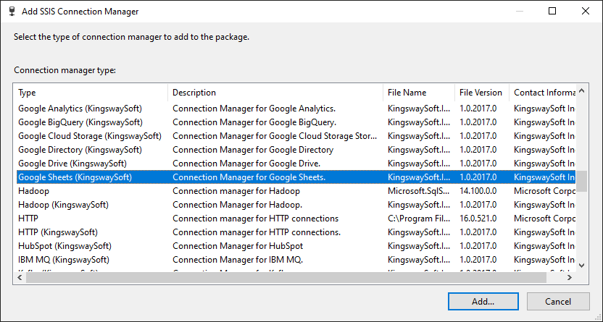Screen dimensions: 603x322
Task: Click the vertical scrollbar down arrow
Action: (582, 266)
